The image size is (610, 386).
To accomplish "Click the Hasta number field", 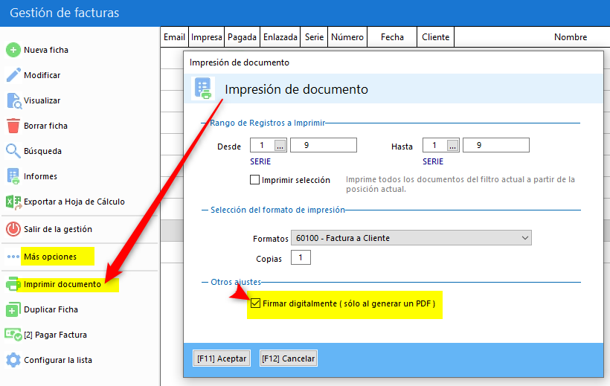I will pos(496,145).
